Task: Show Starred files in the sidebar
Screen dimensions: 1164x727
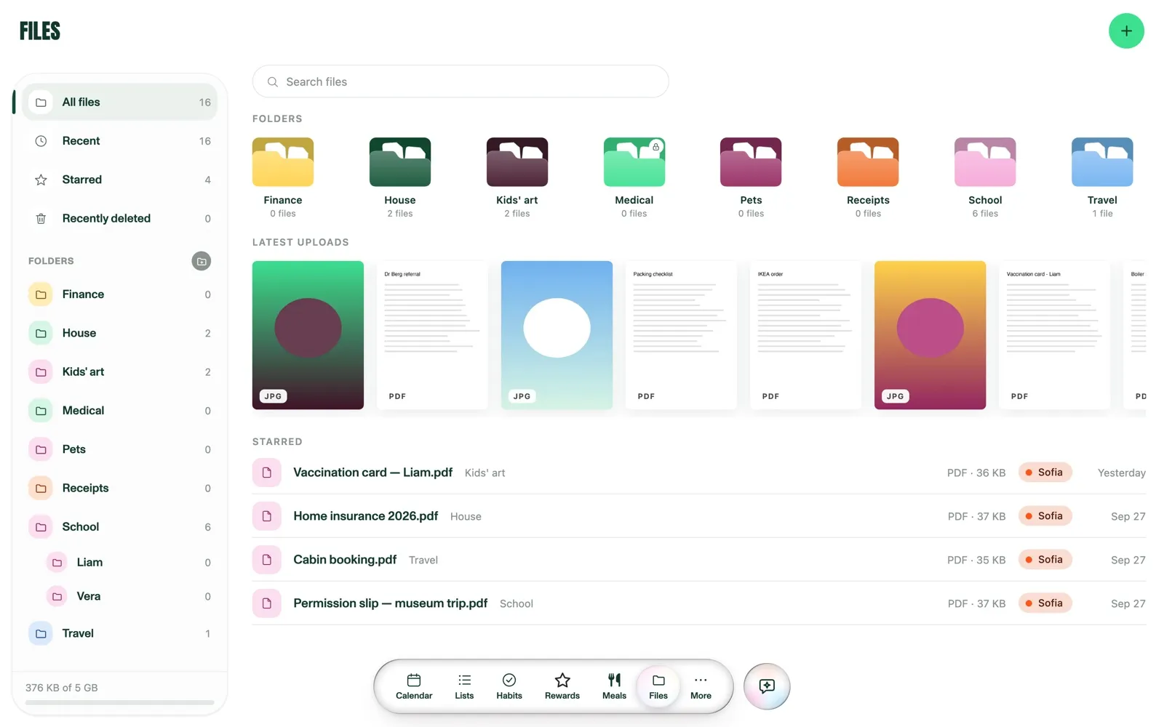Action: pos(120,180)
